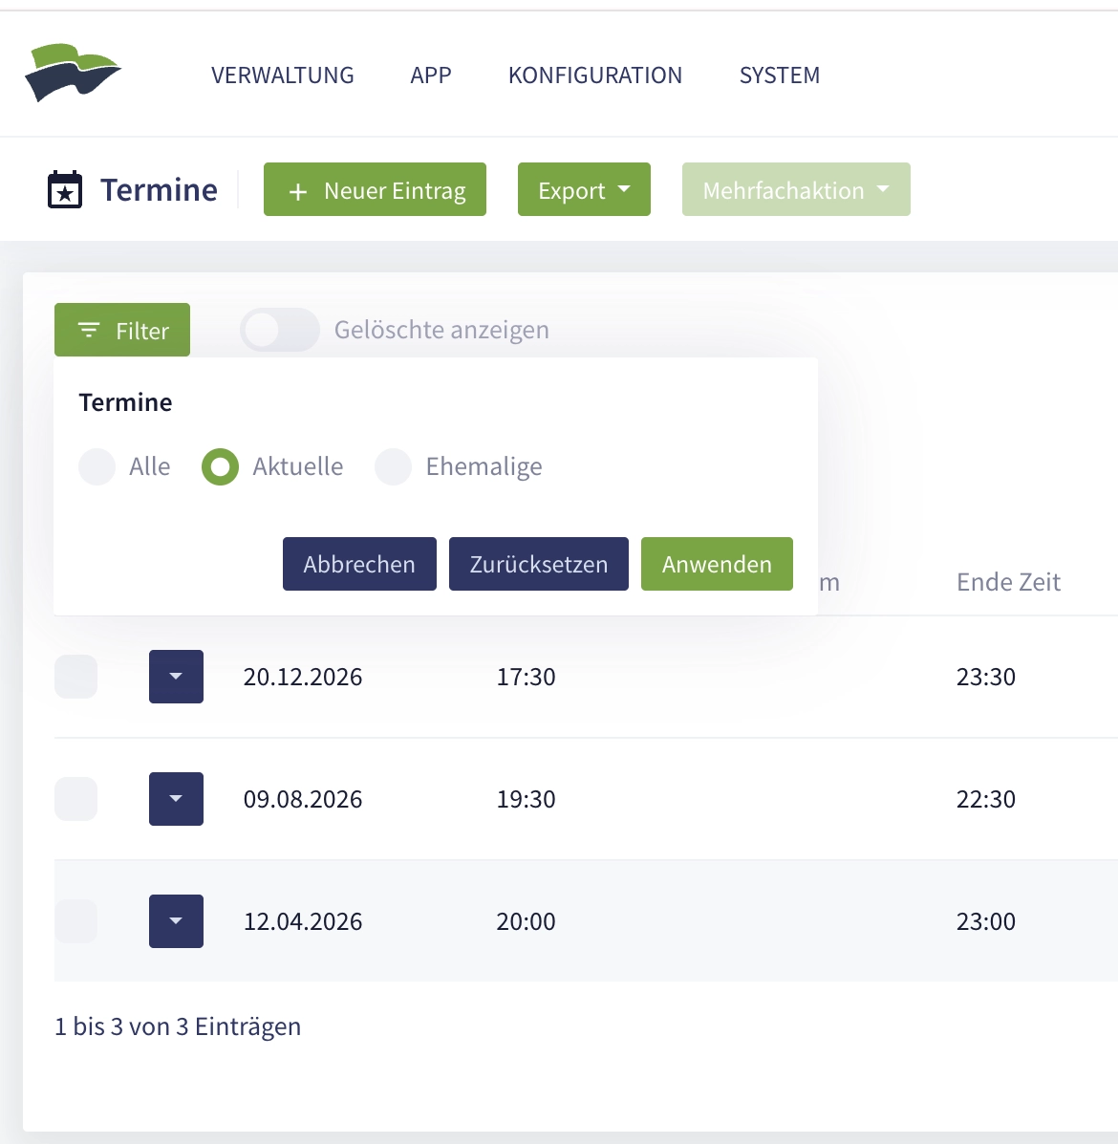Select the Alle radio option
The image size is (1118, 1144).
point(97,467)
